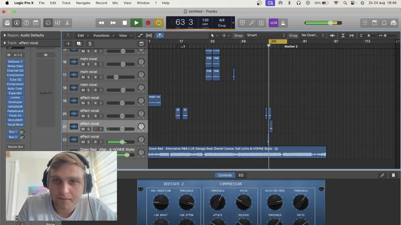Toggle the Inspector info icon

coord(17,23)
